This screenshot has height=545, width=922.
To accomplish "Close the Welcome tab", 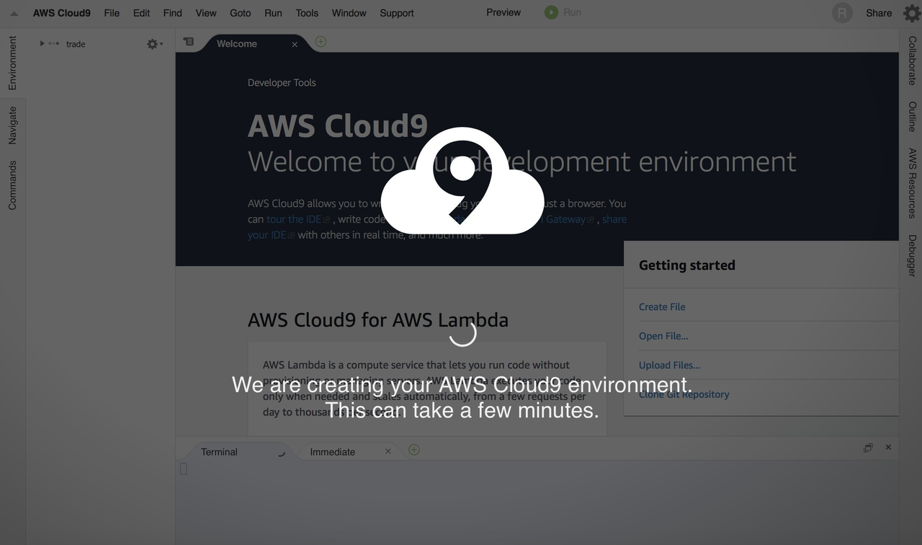I will [295, 44].
